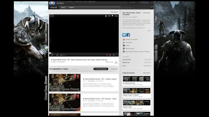The image size is (209, 117).
Task: Open the Feed tab
Action: tap(63, 7)
